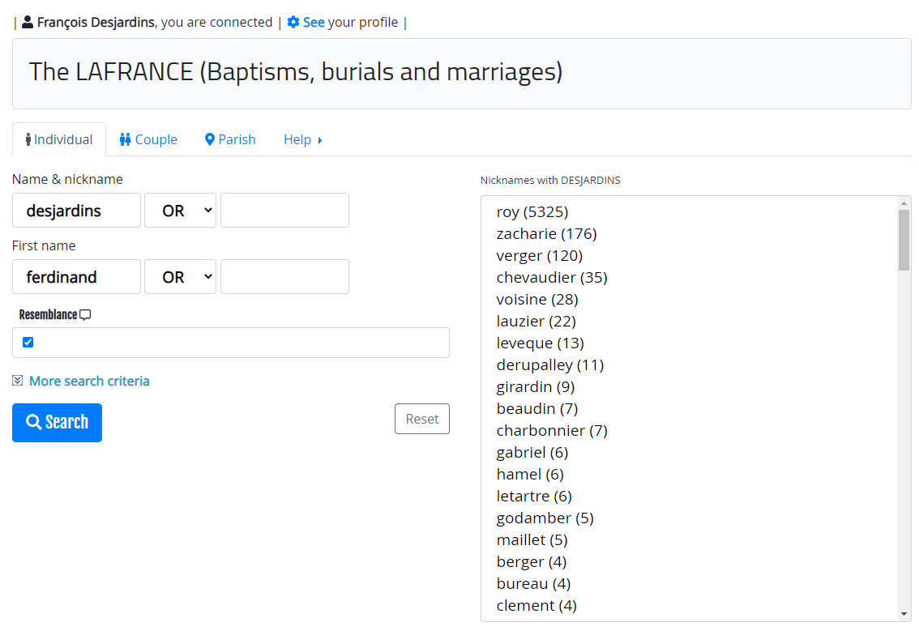Open the OR dropdown for Name & nickname
Viewport: 919px width, 631px height.
point(181,211)
